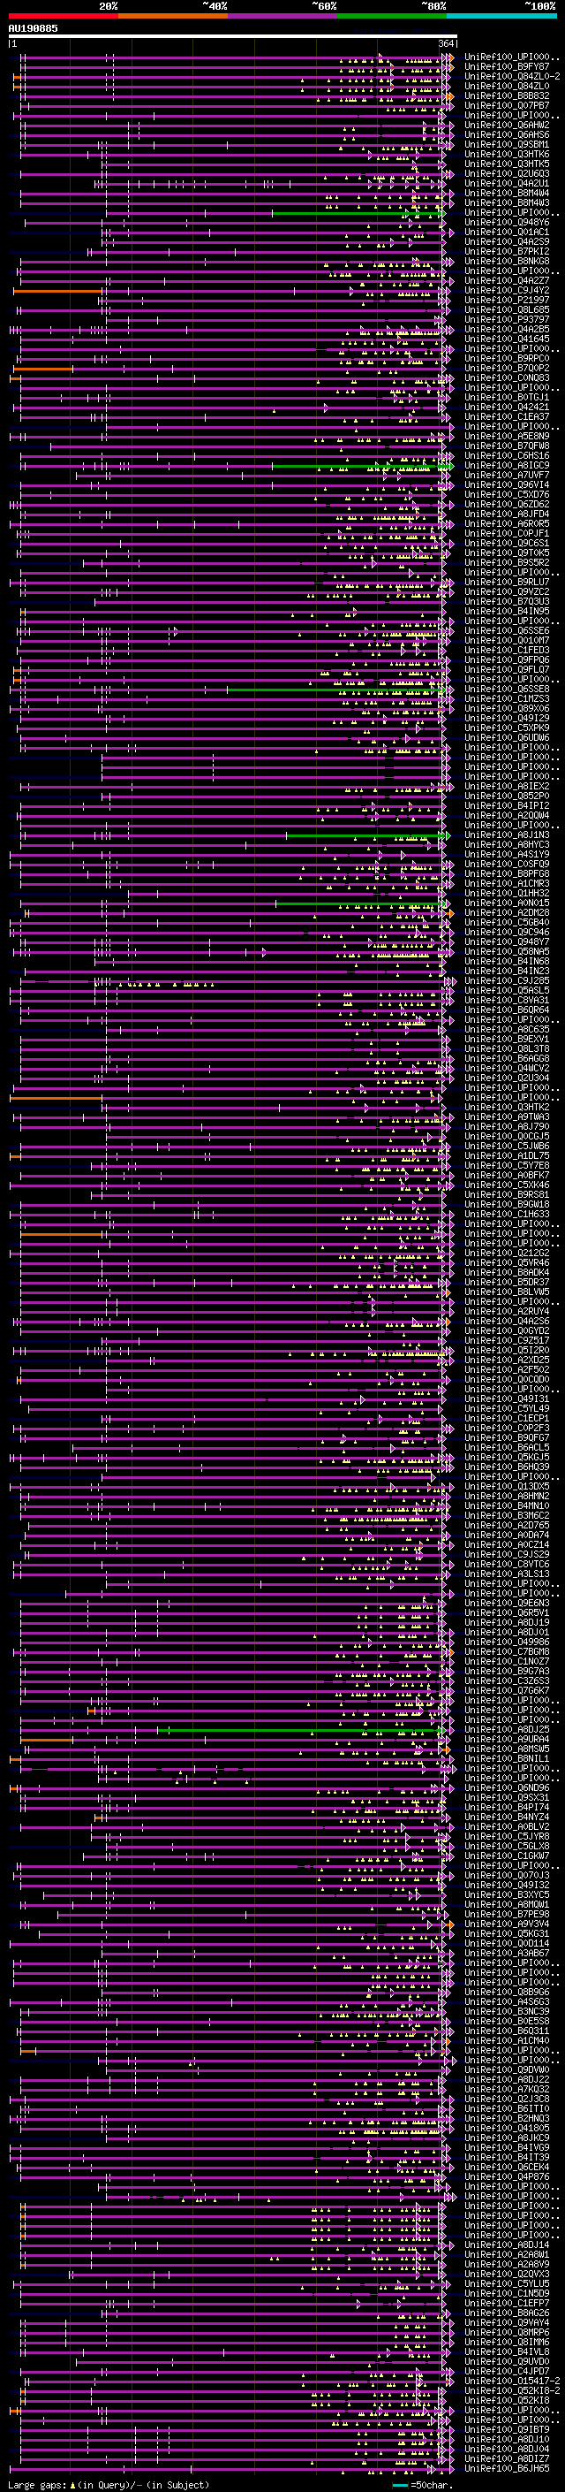Select hit UniRef100_Q89X06
Screen dimensions: 565x2492
pos(507,709)
